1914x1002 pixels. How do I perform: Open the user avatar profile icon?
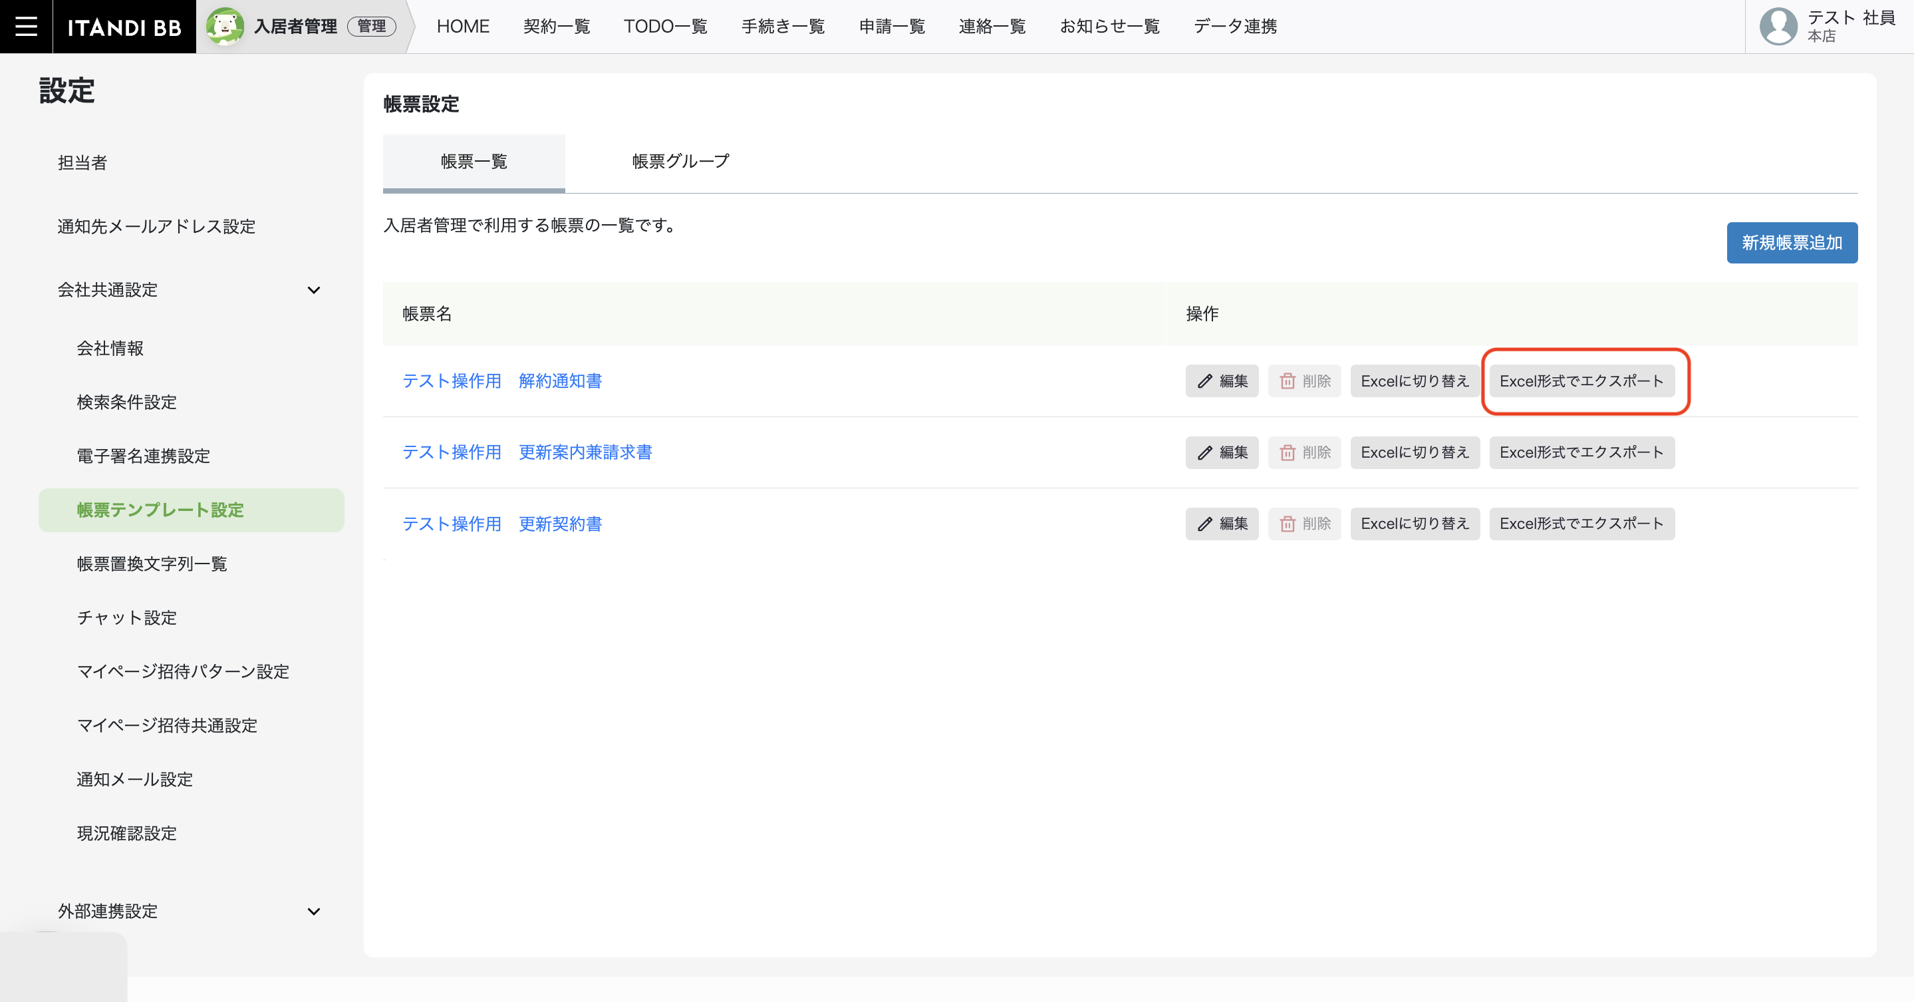click(1778, 27)
